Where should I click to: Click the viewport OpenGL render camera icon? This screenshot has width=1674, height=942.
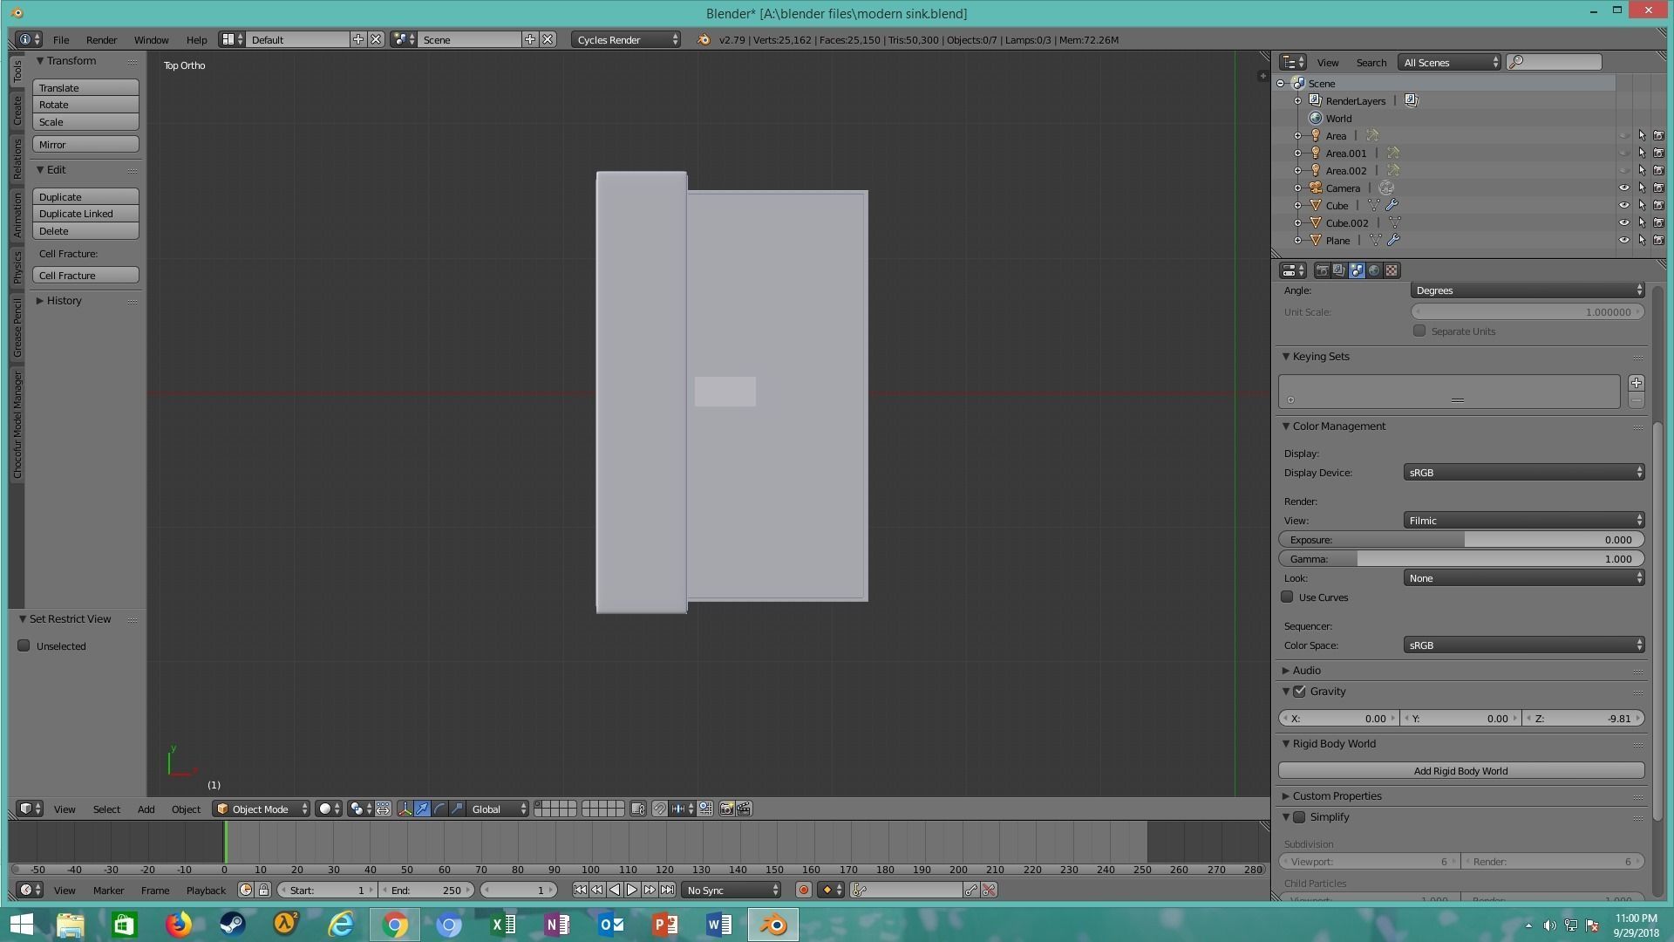point(726,809)
